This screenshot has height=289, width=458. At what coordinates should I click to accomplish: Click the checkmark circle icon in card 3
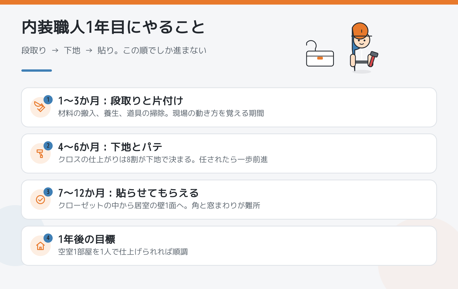pyautogui.click(x=40, y=200)
